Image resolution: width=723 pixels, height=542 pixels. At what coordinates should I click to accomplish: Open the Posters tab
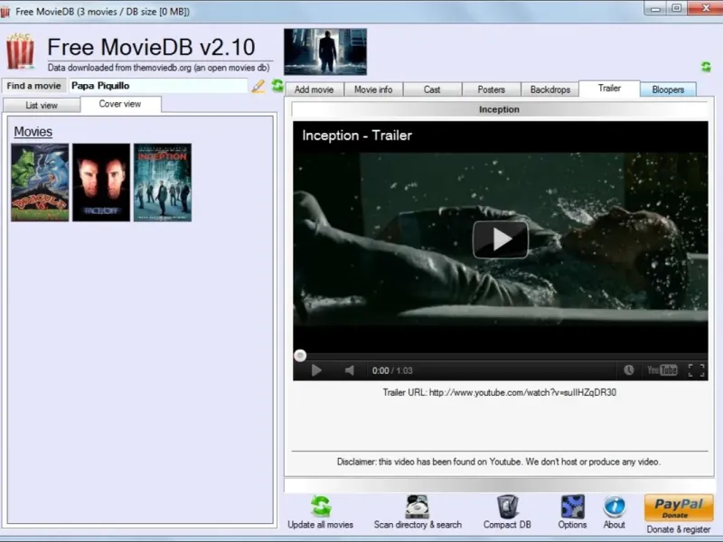pos(491,89)
